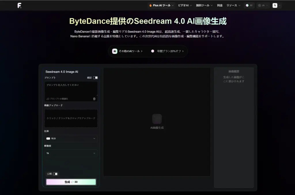Image resolution: width=295 pixels, height=195 pixels.
Task: Clear prompt with the trash icon
Action: pyautogui.click(x=94, y=99)
